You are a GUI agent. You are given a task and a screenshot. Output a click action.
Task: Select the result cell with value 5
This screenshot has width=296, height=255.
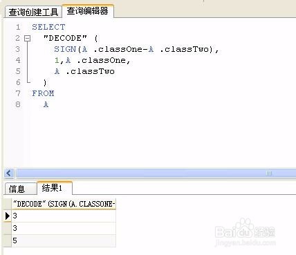tap(64, 240)
